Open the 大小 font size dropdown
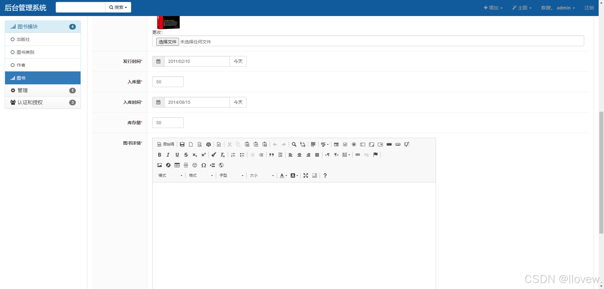 [x=262, y=175]
